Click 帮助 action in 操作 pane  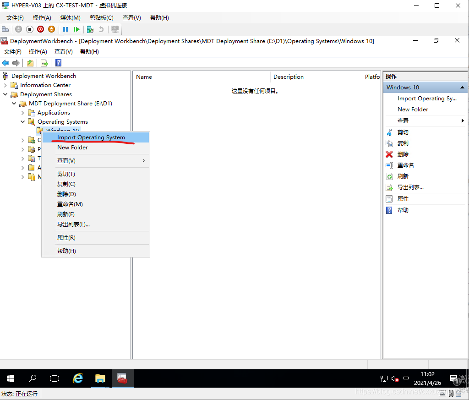click(x=403, y=210)
